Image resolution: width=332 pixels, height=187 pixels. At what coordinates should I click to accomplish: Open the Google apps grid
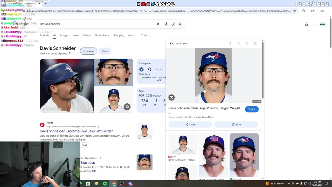pyautogui.click(x=315, y=24)
